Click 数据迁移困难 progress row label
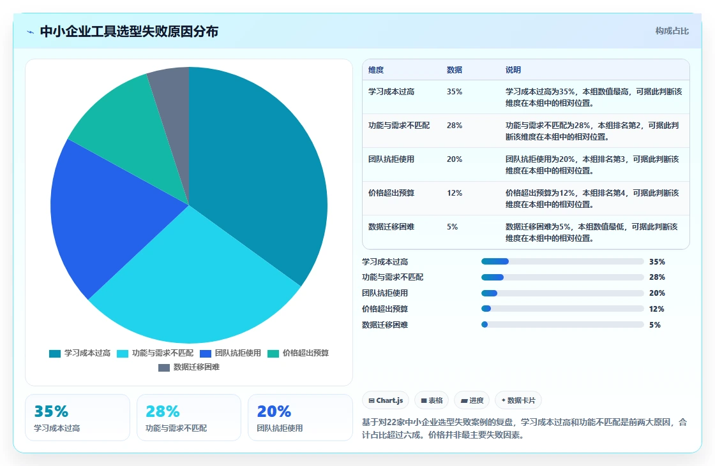Screen dimensions: 715x466 pos(385,324)
